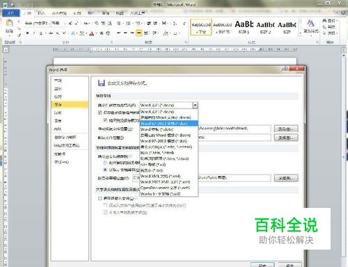The width and height of the screenshot is (348, 267).
Task: Toggle do not embed common system fonts checkbox
Action: pos(105,212)
